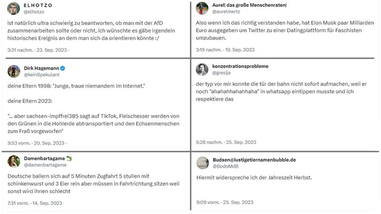Open konzentrationsprobleme's avatar photo
The width and height of the screenshot is (381, 214).
click(x=202, y=70)
